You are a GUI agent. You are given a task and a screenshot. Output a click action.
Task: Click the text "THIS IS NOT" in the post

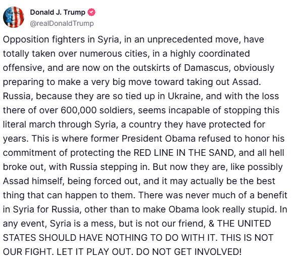247,238
